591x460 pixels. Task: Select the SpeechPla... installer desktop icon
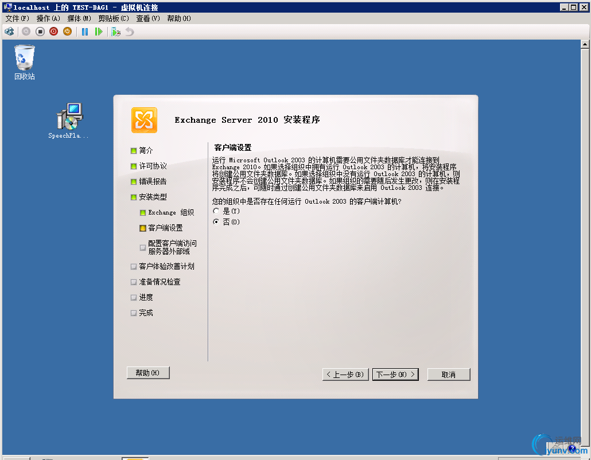(x=69, y=120)
